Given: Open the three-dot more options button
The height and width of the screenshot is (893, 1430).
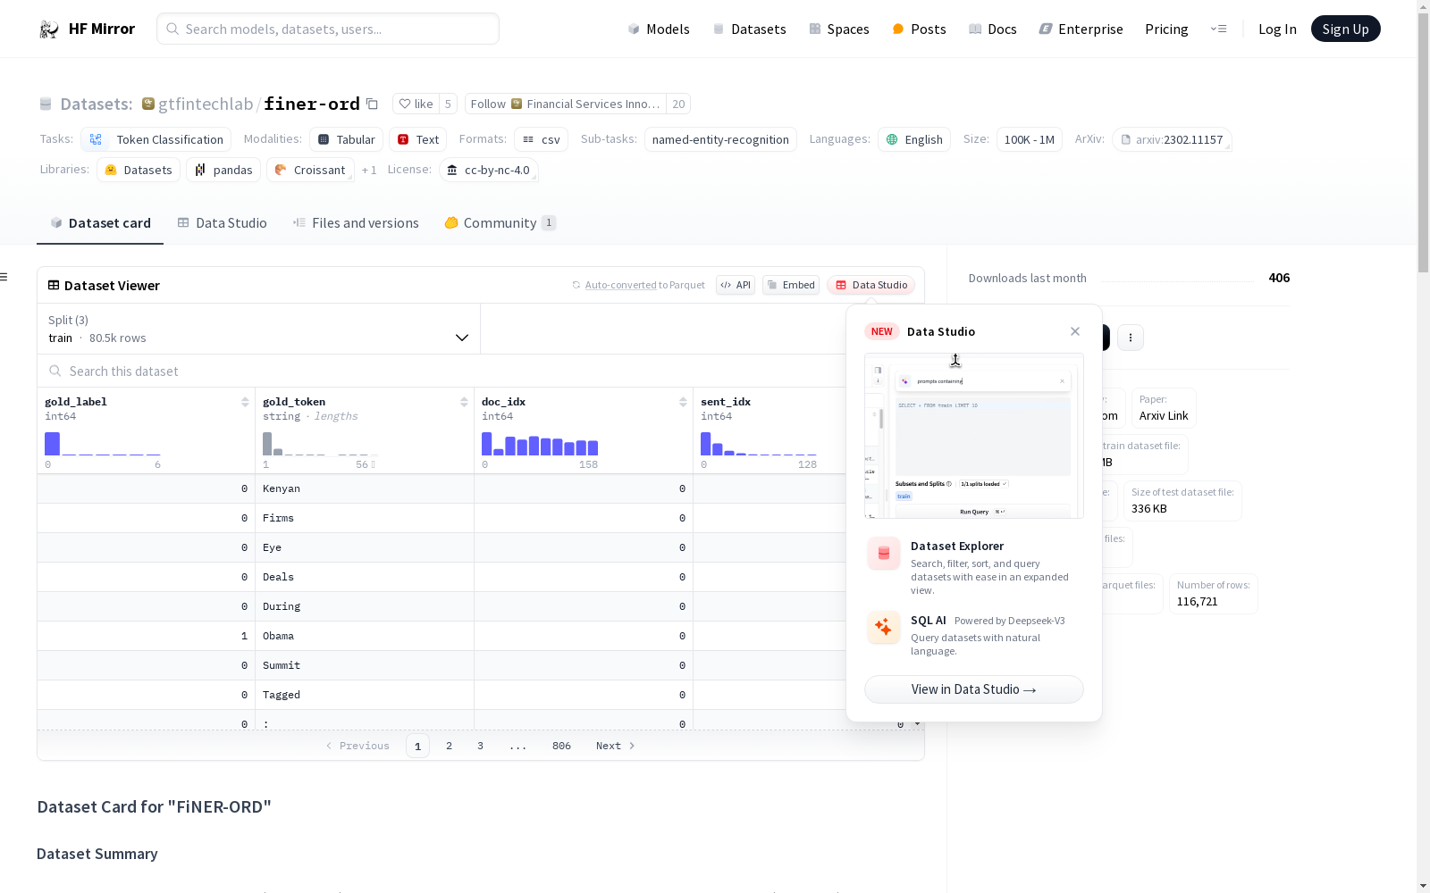Looking at the screenshot, I should pos(1131,338).
